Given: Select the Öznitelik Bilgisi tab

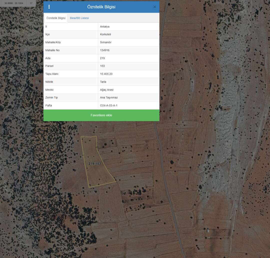Looking at the screenshot, I should [x=56, y=18].
